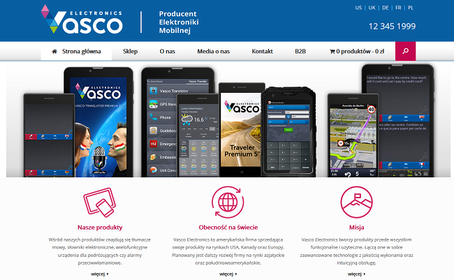Switch language to FR

click(398, 8)
